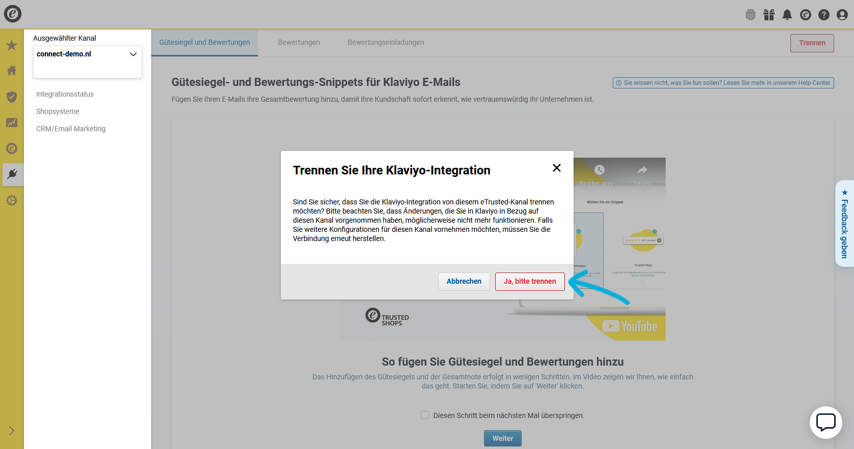Click the fingerprint icon in top bar
This screenshot has height=449, width=854.
coord(751,15)
